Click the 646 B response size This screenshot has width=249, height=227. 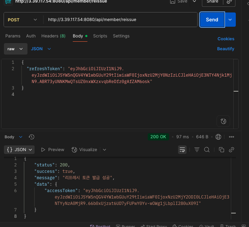click(x=202, y=137)
